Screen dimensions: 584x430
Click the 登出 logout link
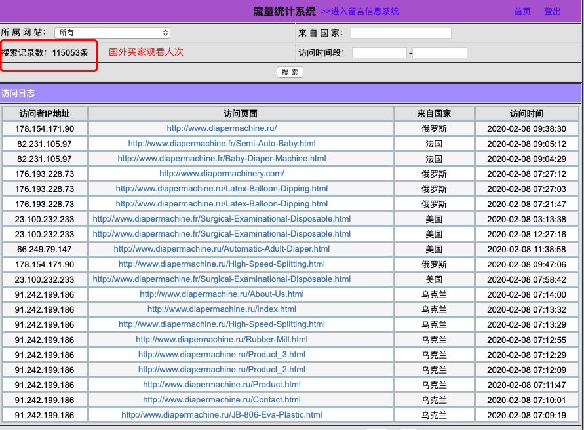tap(553, 12)
